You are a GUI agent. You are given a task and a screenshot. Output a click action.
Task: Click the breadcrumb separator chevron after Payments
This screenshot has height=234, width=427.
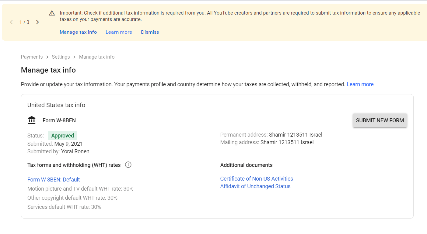pyautogui.click(x=47, y=57)
